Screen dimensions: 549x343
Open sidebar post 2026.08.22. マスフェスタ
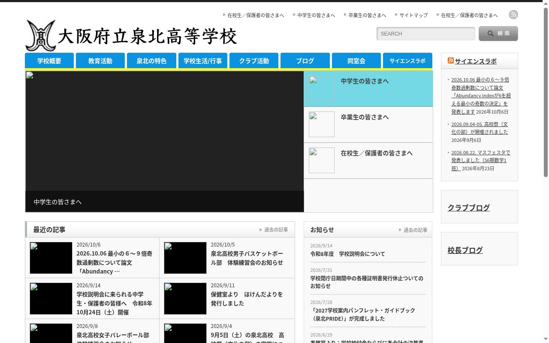point(480,160)
